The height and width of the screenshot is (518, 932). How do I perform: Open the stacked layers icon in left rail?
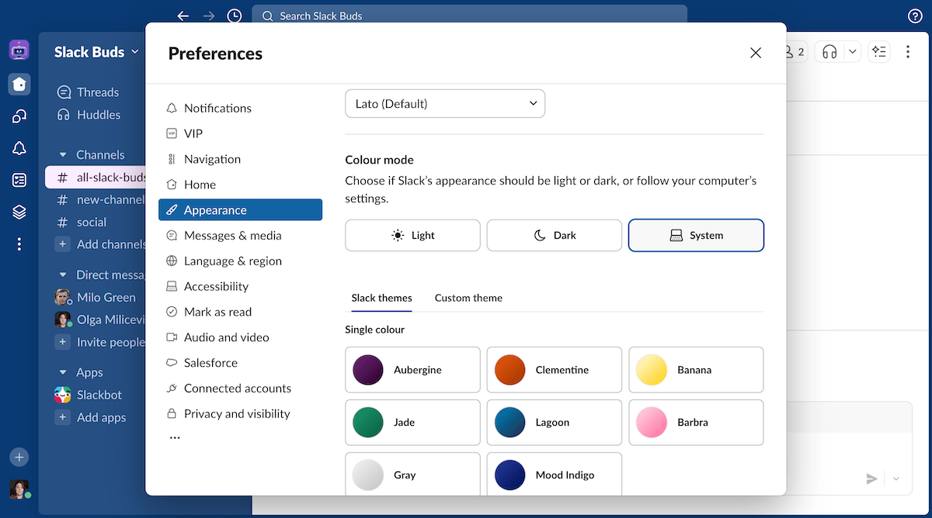click(x=19, y=212)
